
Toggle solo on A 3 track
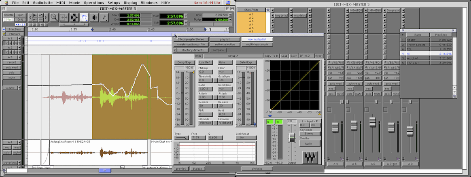pyautogui.click(x=12, y=73)
